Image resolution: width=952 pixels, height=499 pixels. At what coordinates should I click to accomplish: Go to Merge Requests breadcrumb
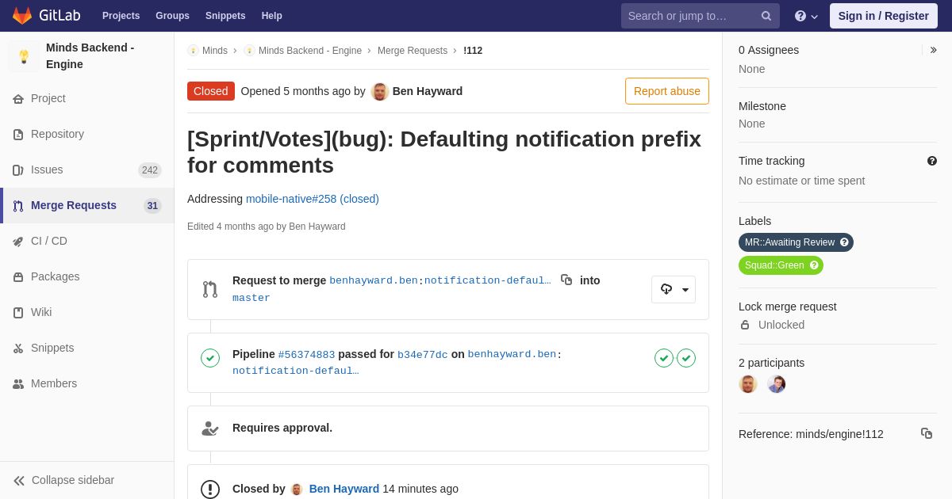pos(413,51)
